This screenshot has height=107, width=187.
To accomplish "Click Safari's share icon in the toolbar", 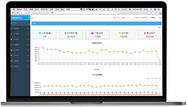I will coord(151,13).
